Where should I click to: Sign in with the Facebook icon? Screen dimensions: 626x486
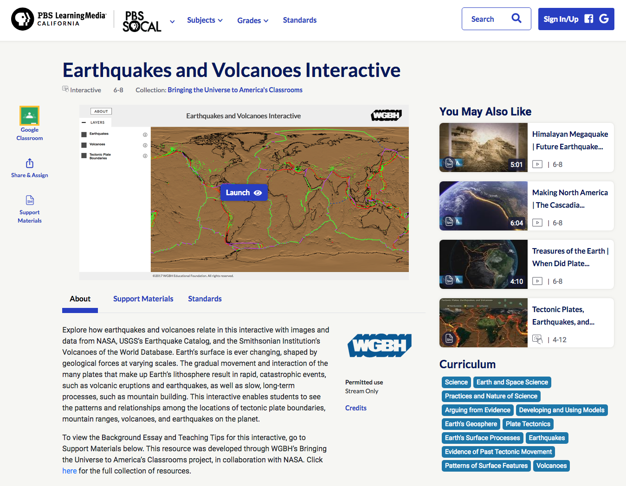pos(588,19)
